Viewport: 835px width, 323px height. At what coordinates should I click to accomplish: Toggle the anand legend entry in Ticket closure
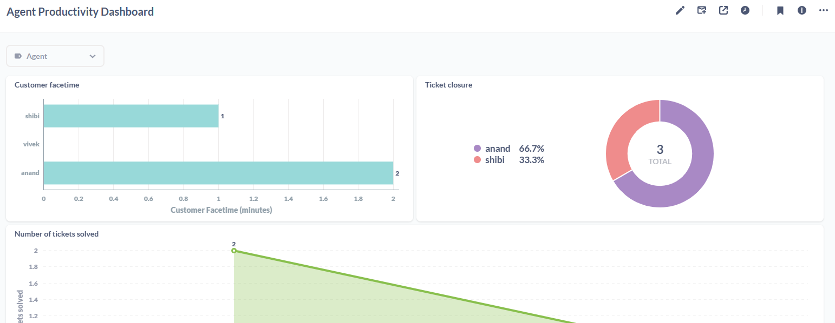[496, 149]
